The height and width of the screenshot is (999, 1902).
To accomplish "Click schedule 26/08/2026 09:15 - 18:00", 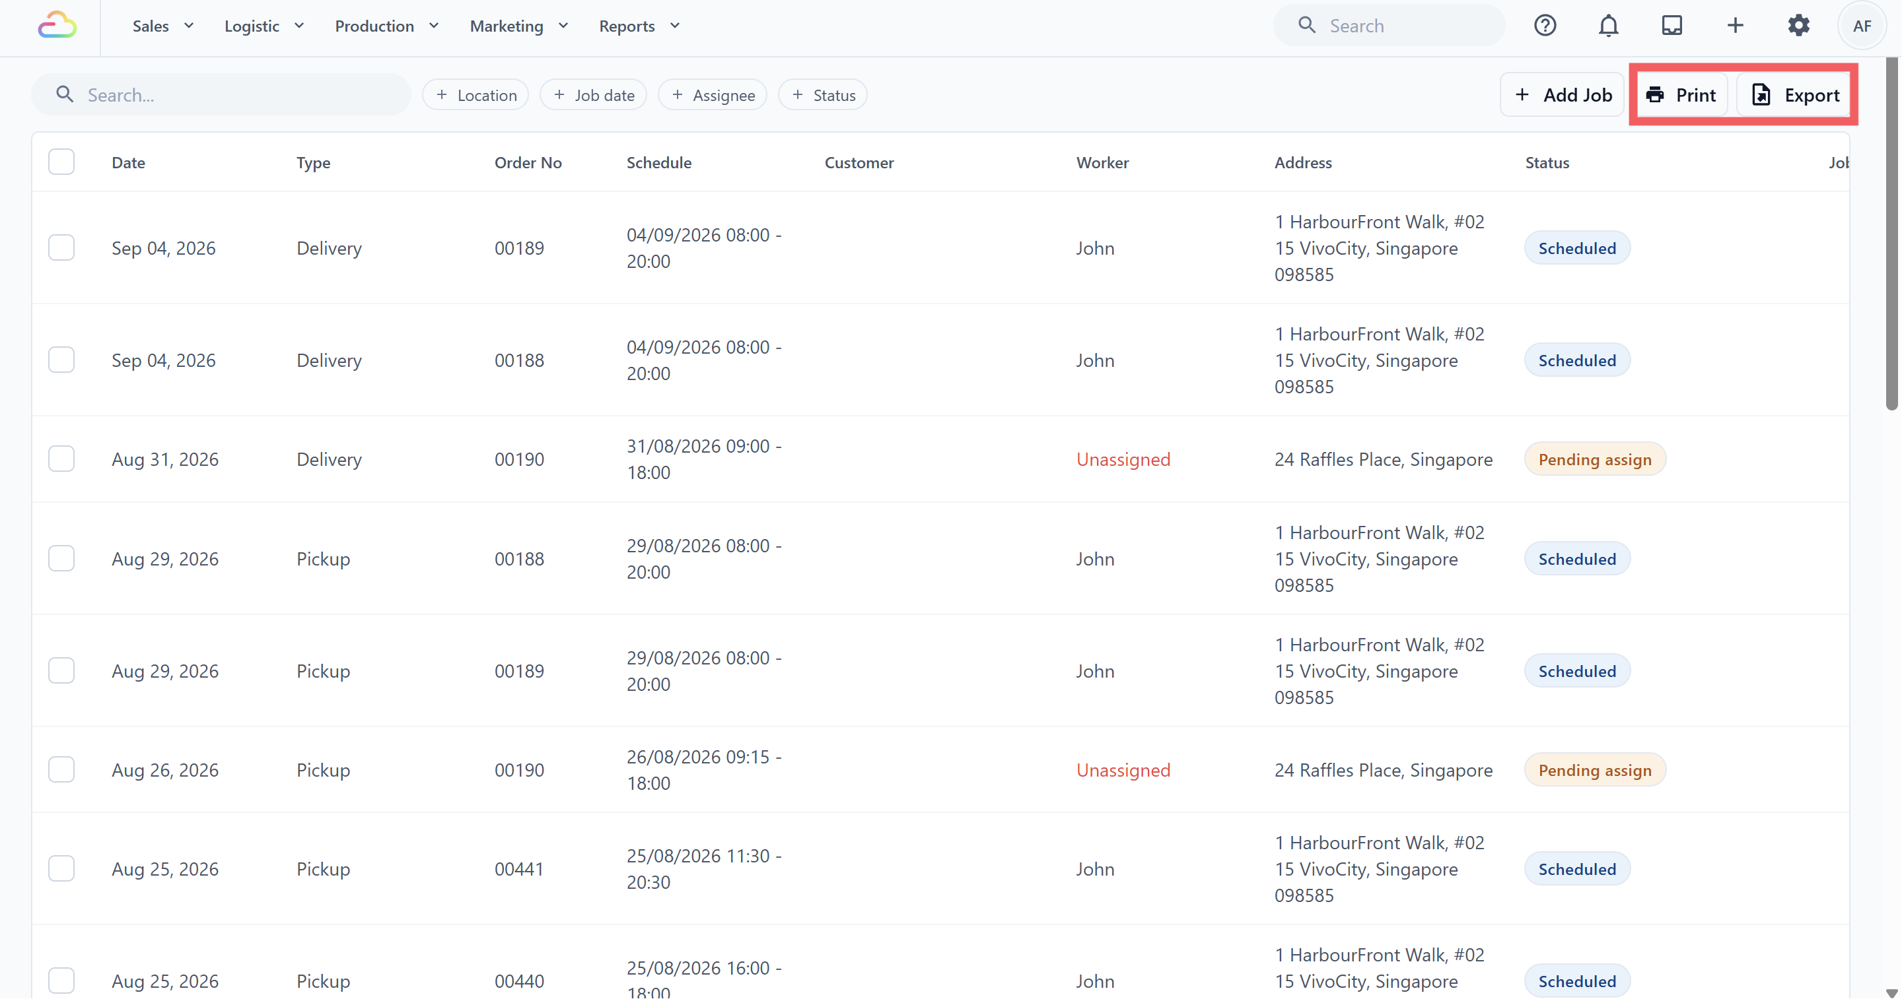I will pos(703,769).
